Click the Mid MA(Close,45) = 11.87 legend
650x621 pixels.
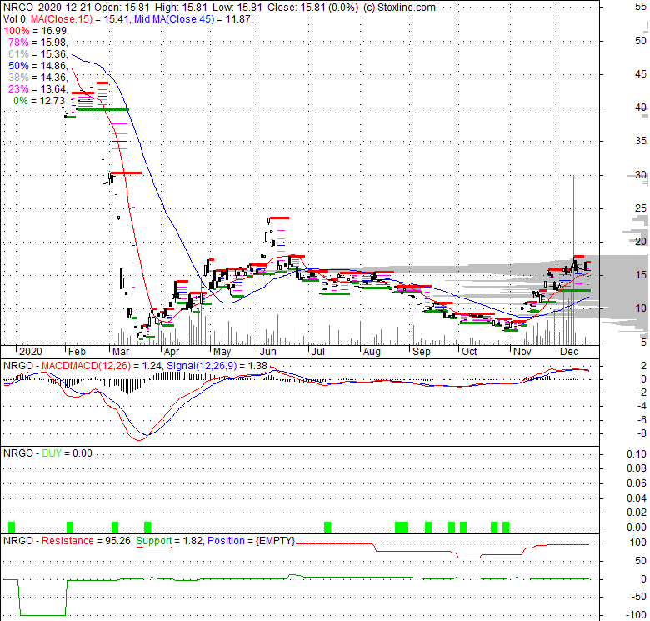pos(193,19)
